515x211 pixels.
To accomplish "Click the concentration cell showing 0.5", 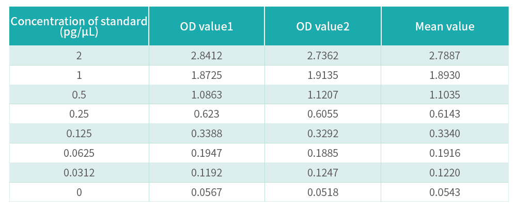I will click(x=79, y=95).
